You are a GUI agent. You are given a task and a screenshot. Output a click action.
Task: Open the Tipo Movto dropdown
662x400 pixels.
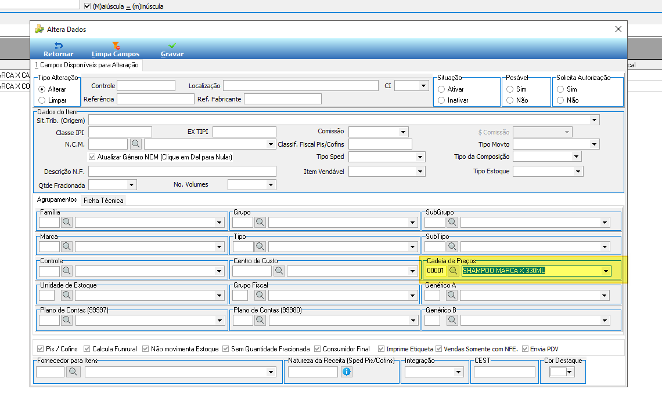[594, 144]
